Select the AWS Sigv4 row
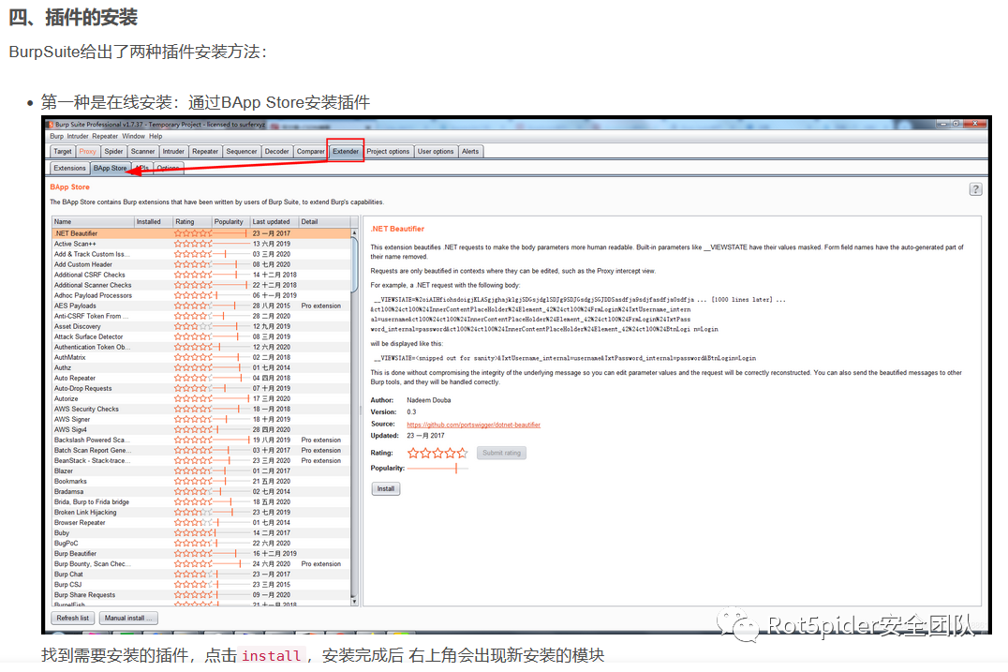The image size is (1008, 672). [x=201, y=429]
